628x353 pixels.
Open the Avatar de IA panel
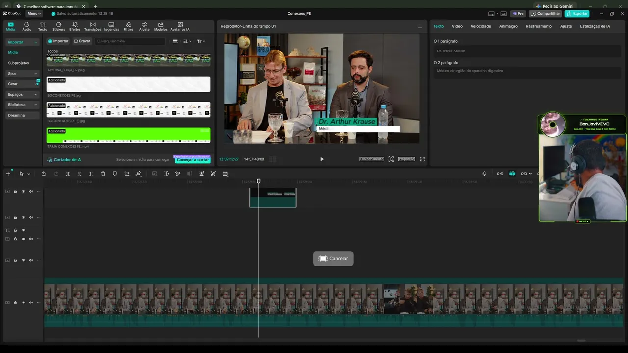pyautogui.click(x=180, y=26)
